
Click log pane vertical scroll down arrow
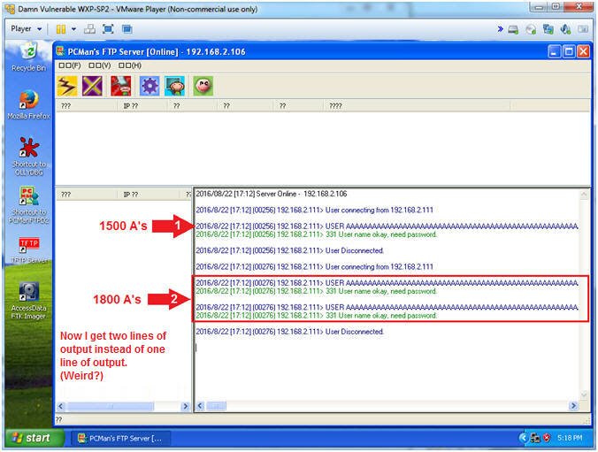[x=584, y=395]
